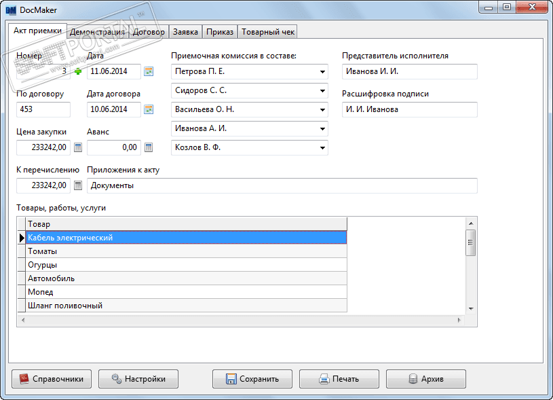Select the Автомобиль row
Viewport: 553px width, 400px height.
pos(186,278)
